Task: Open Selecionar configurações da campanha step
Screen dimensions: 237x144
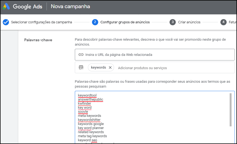Action: [x=42, y=22]
